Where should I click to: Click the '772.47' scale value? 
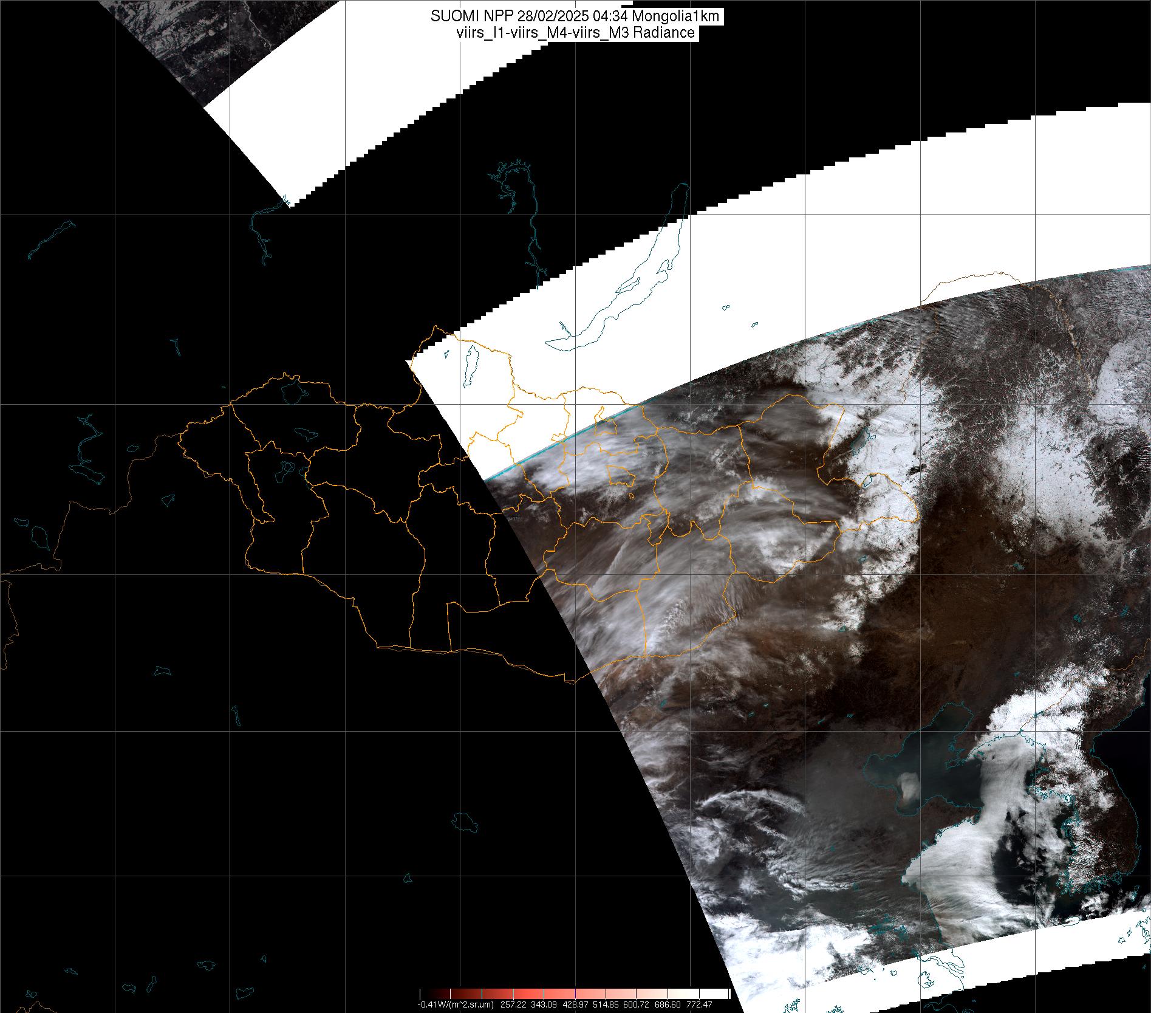tap(699, 1005)
